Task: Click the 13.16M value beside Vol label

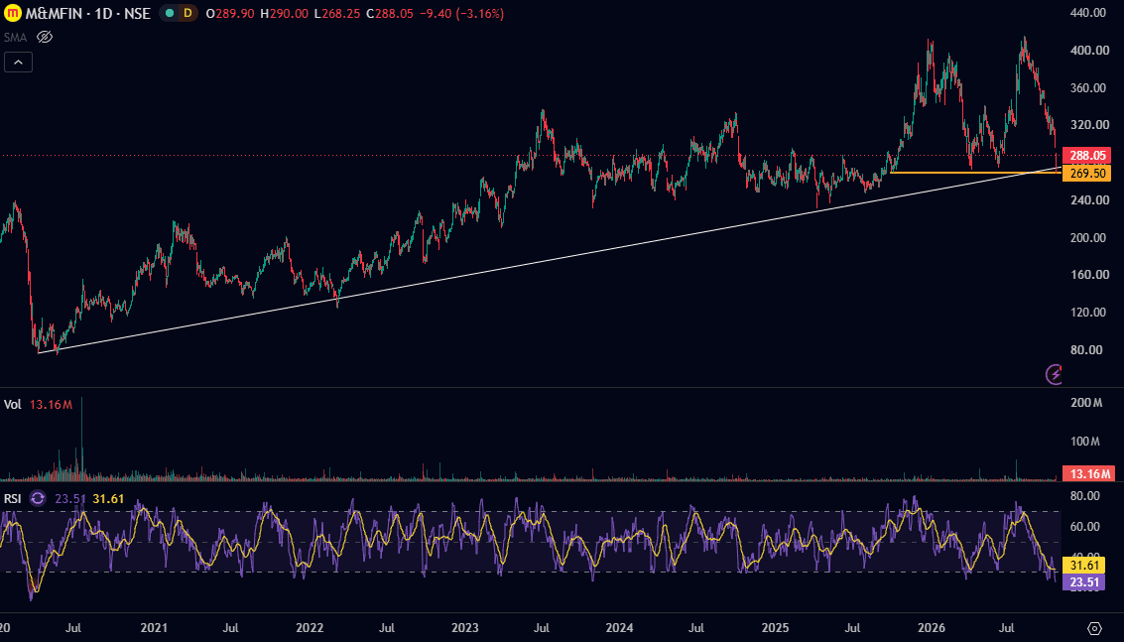Action: 51,405
